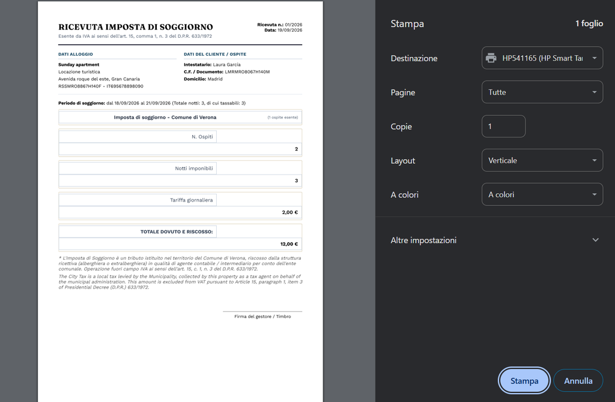Open the Destinazione printer dropdown
Screen dimensions: 615x402
pos(542,58)
